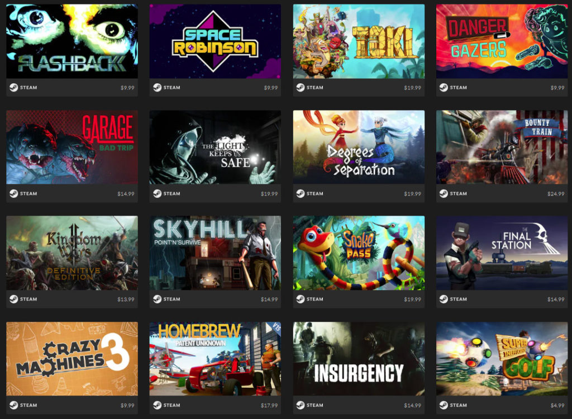Viewport: 572px width, 419px height.
Task: Click the Steam icon under Insurgency
Action: [300, 405]
